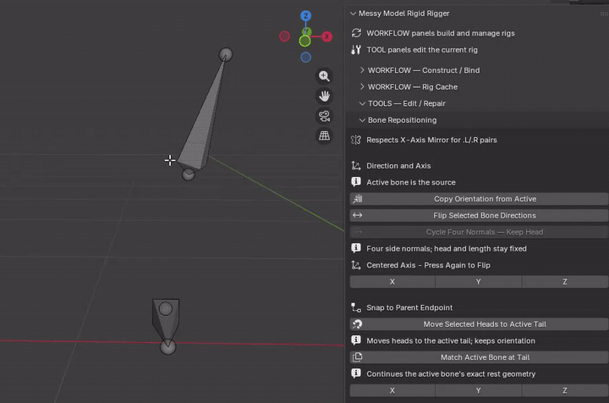This screenshot has height=403, width=609.
Task: Click info icon beside Active bone is the source
Action: tap(356, 182)
